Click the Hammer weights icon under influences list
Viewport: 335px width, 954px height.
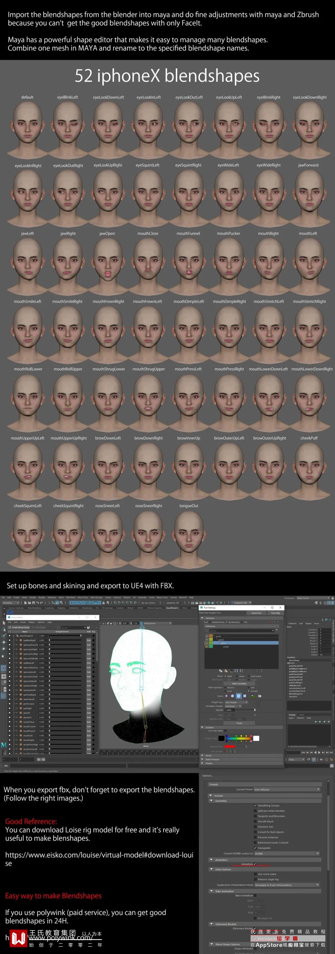(231, 671)
